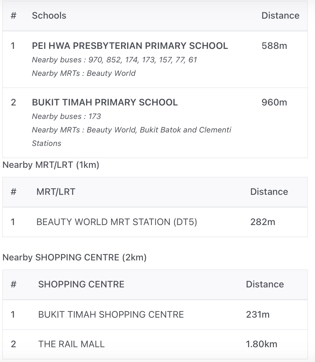The height and width of the screenshot is (362, 315).
Task: Click the Nearby SHOPPING CENTRE (2km) heading
Action: (74, 258)
